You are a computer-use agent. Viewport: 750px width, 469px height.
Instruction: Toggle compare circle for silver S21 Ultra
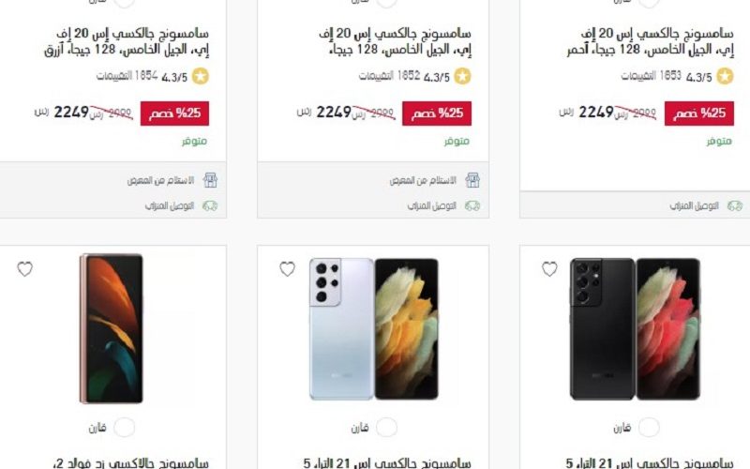click(x=386, y=428)
